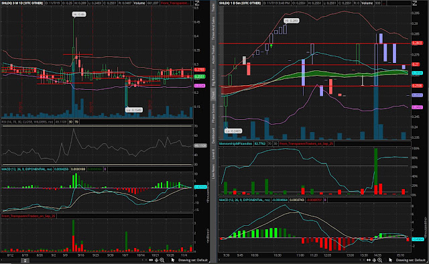Select the Chart sidebar tab
The image size is (429, 264).
[x=213, y=95]
